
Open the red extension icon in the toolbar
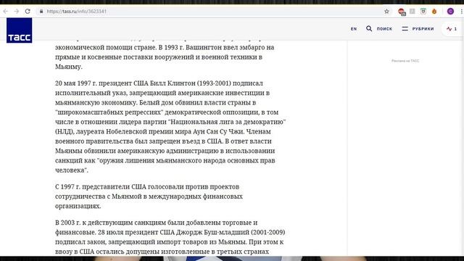[x=402, y=12]
